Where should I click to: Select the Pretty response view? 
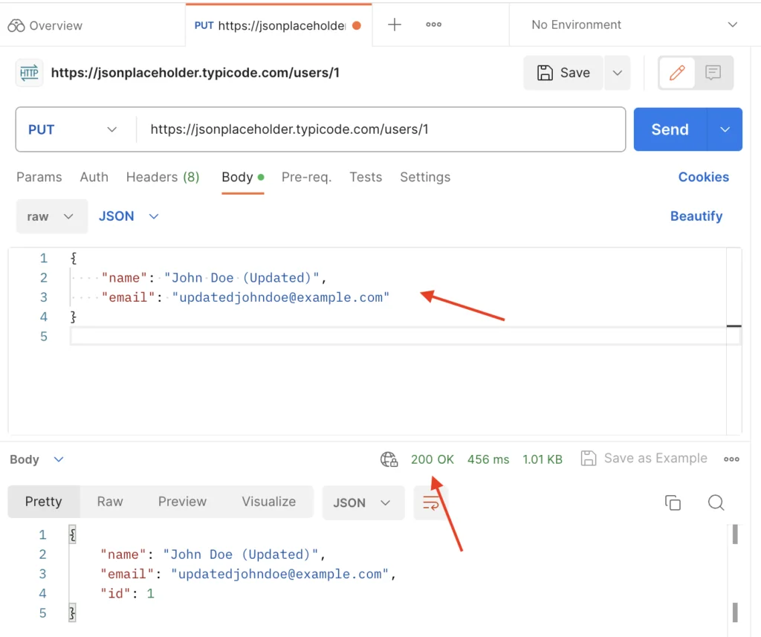pyautogui.click(x=44, y=502)
